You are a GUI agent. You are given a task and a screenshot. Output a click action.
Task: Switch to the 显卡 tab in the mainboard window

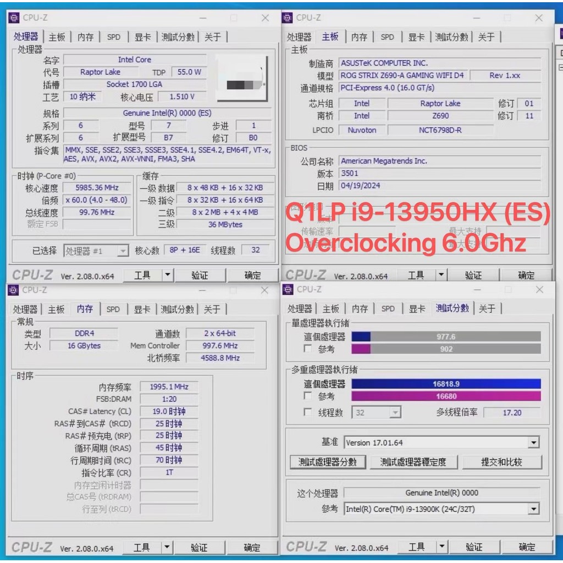pyautogui.click(x=415, y=37)
